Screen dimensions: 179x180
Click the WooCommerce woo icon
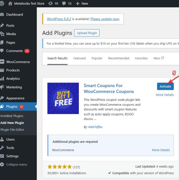(2, 62)
